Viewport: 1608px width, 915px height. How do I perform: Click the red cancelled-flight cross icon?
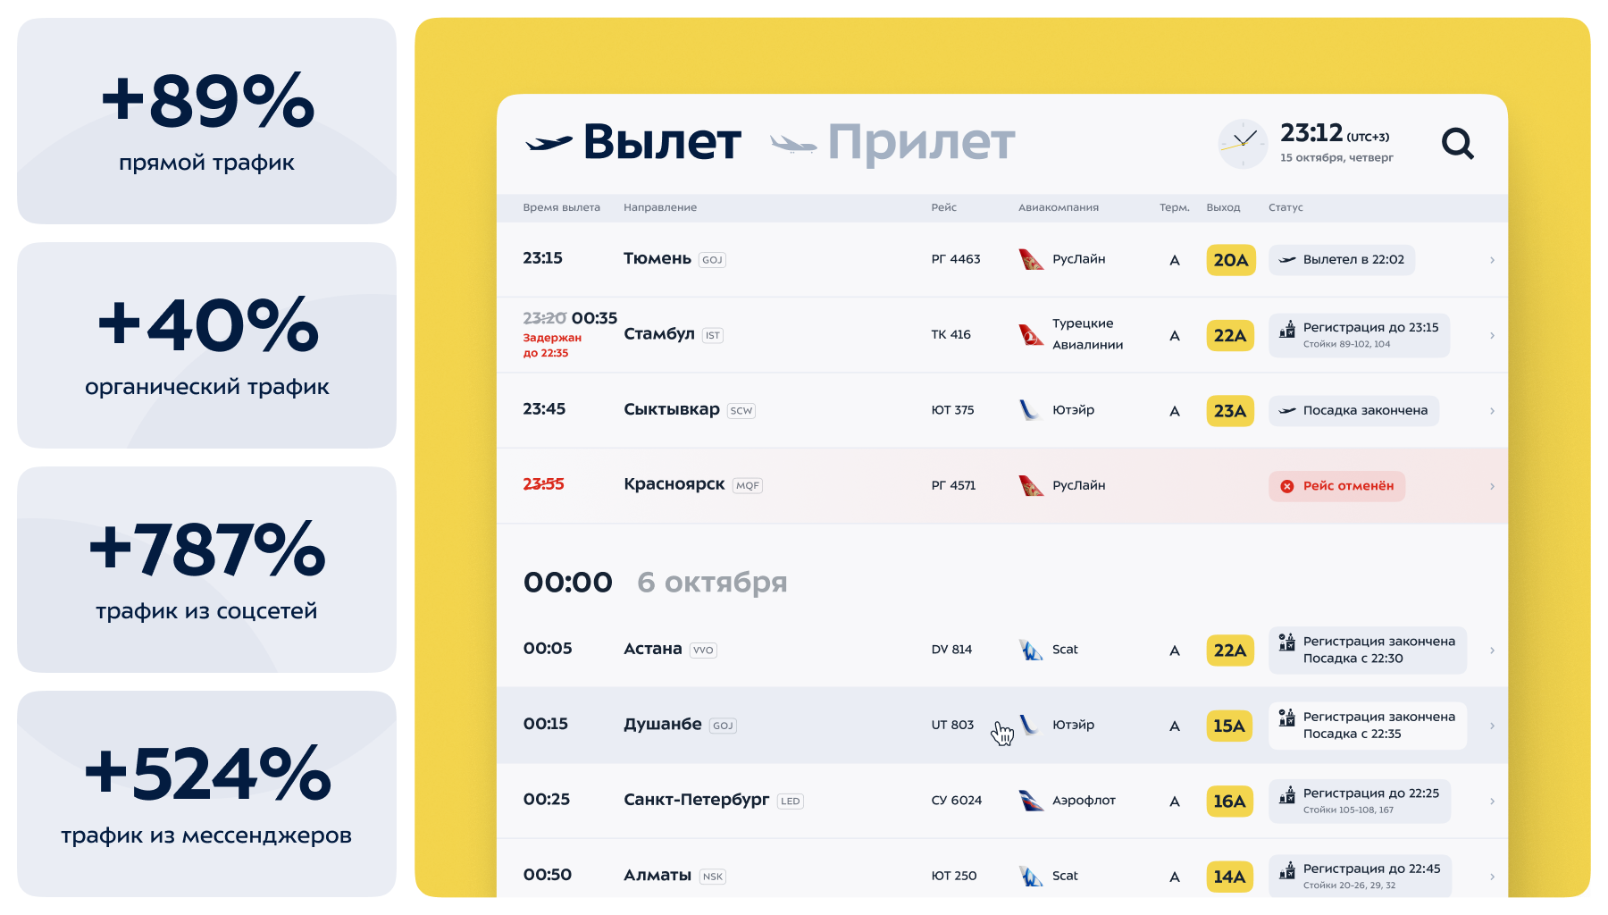pyautogui.click(x=1287, y=486)
